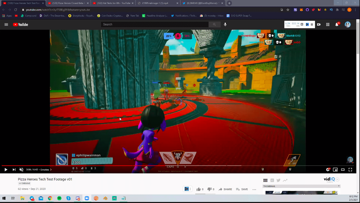The width and height of the screenshot is (360, 203).
Task: Switch to the $MEME Twitter tab
Action: pos(202,3)
